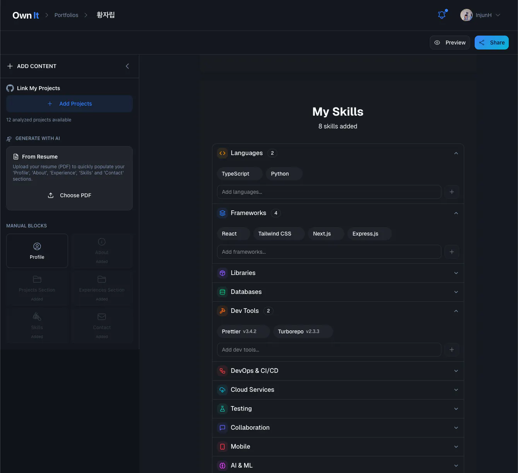Click the Testing flask icon
Viewport: 518px width, 473px height.
point(222,409)
